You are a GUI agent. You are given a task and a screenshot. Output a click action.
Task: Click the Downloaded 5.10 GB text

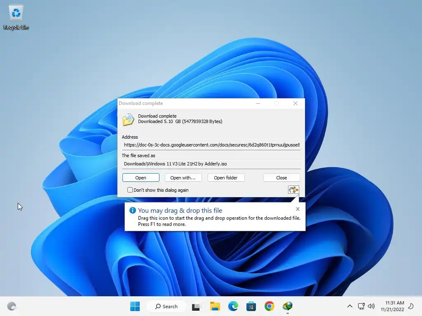point(180,121)
